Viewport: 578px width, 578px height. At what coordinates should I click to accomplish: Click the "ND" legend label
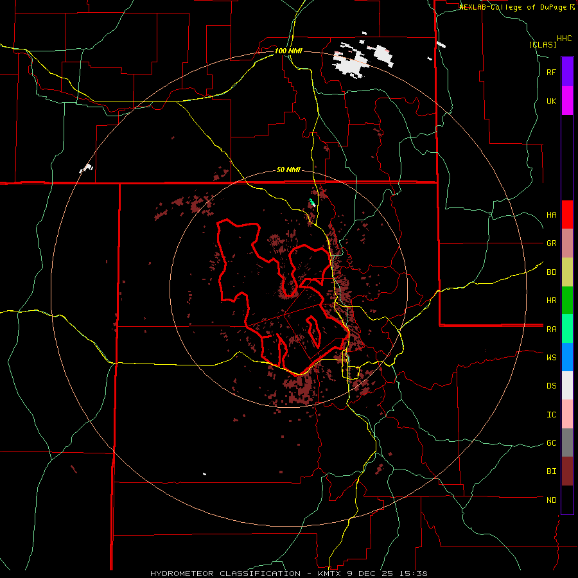[551, 500]
